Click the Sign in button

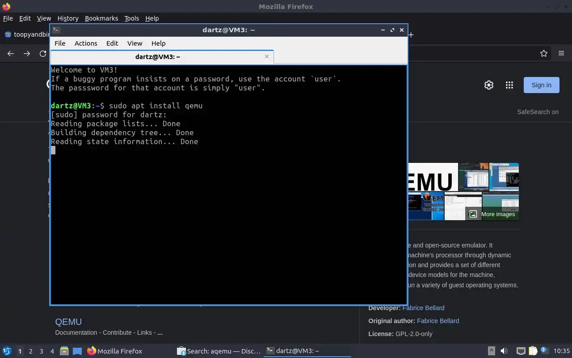pyautogui.click(x=541, y=85)
